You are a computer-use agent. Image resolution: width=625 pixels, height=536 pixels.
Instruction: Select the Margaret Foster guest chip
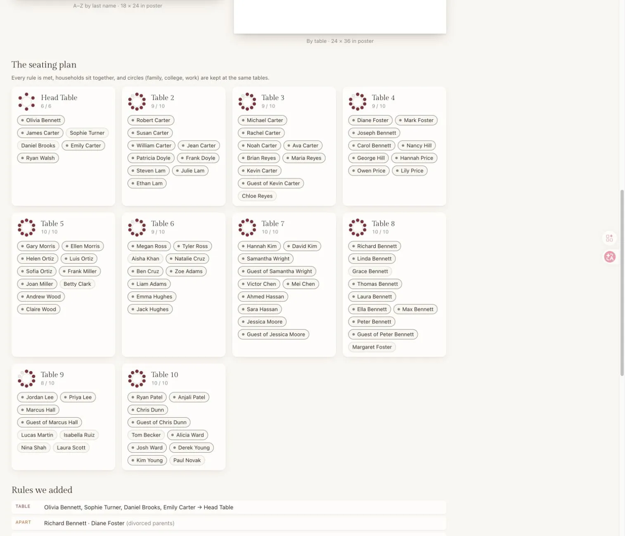(372, 347)
